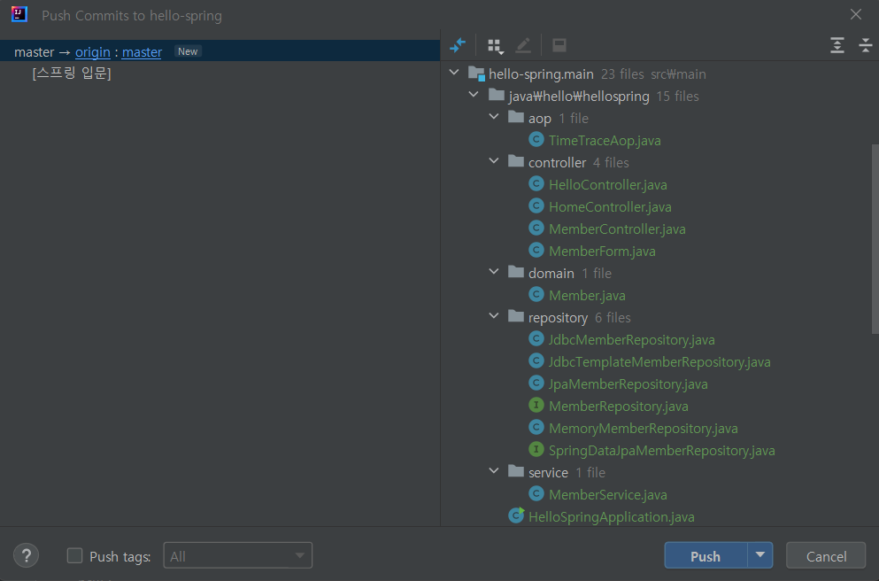This screenshot has width=879, height=581.
Task: Click the New branch label badge
Action: [188, 51]
